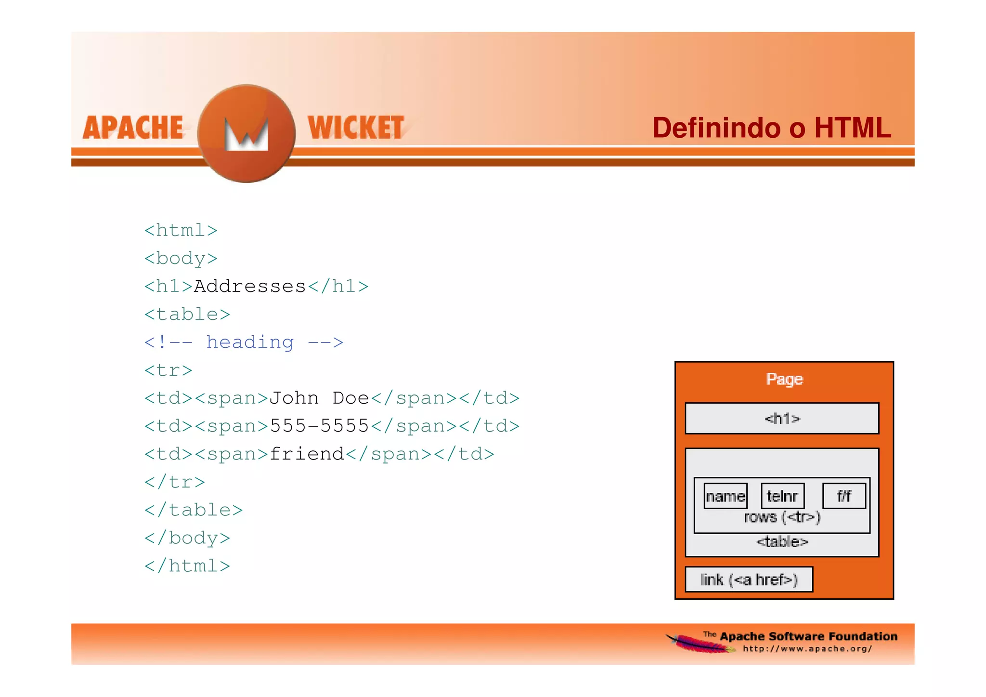Click the 555-5555 span line

pos(332,426)
